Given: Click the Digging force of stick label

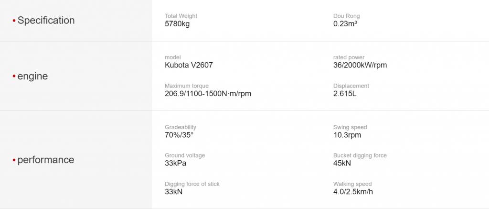Looking at the screenshot, I should tap(192, 184).
